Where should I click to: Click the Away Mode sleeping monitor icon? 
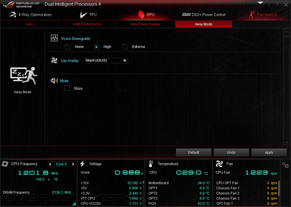click(24, 76)
